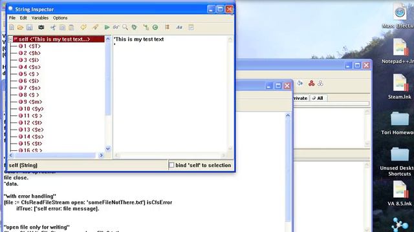Image resolution: width=414 pixels, height=232 pixels.
Task: Click the Paste clipboard toolbar icon
Action: [x=71, y=27]
